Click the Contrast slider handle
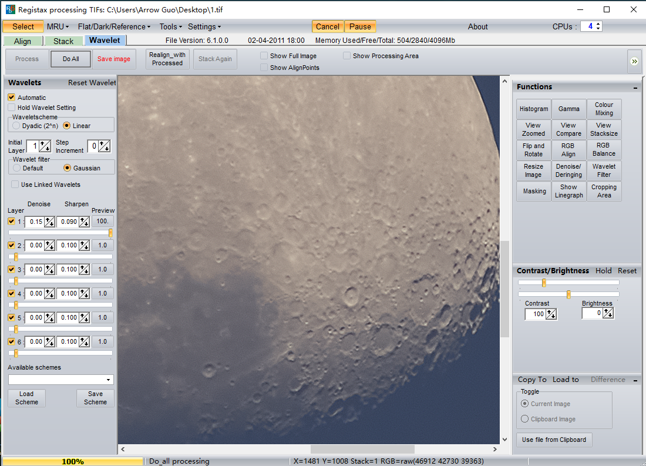The image size is (646, 466). click(544, 283)
